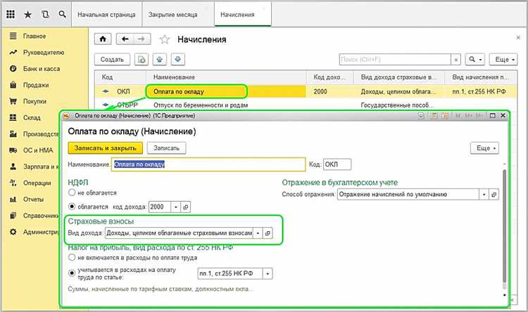Go to home page via house icon
The width and height of the screenshot is (528, 312).
click(103, 39)
